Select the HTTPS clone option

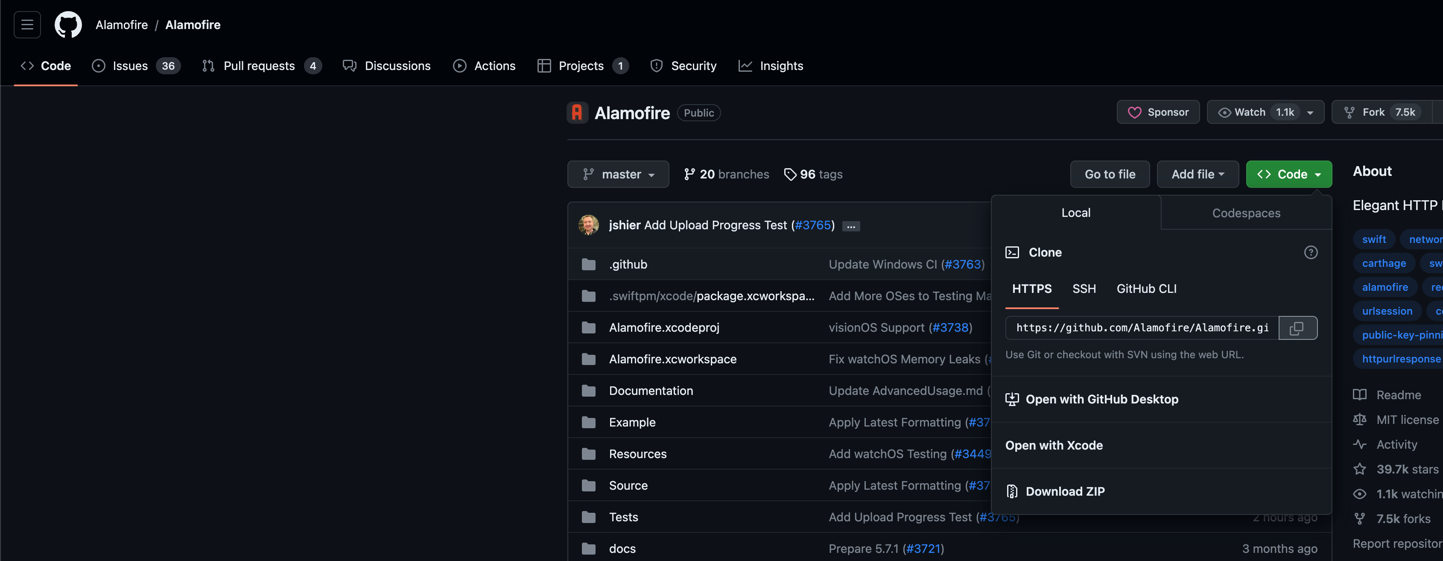(1031, 289)
